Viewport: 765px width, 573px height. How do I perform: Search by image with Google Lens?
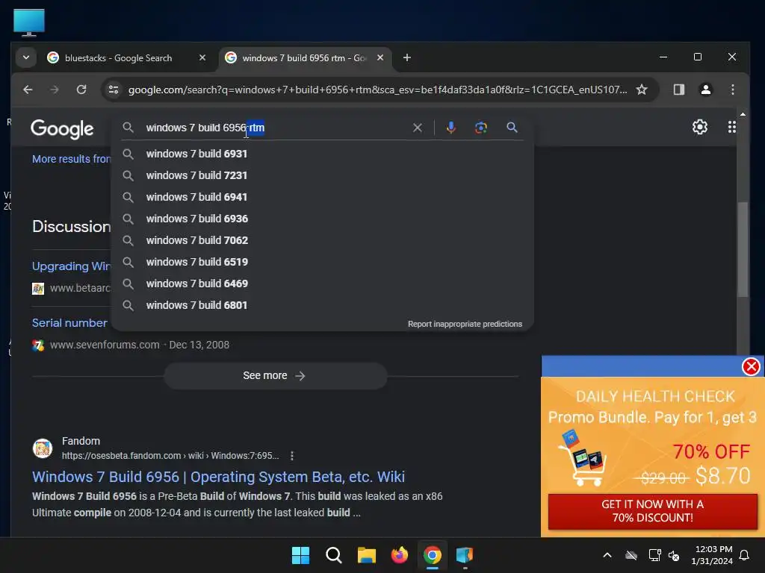pos(481,128)
